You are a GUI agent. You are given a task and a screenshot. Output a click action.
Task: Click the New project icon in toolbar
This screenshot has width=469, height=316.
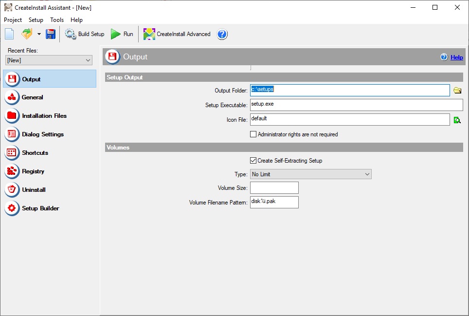coord(9,34)
